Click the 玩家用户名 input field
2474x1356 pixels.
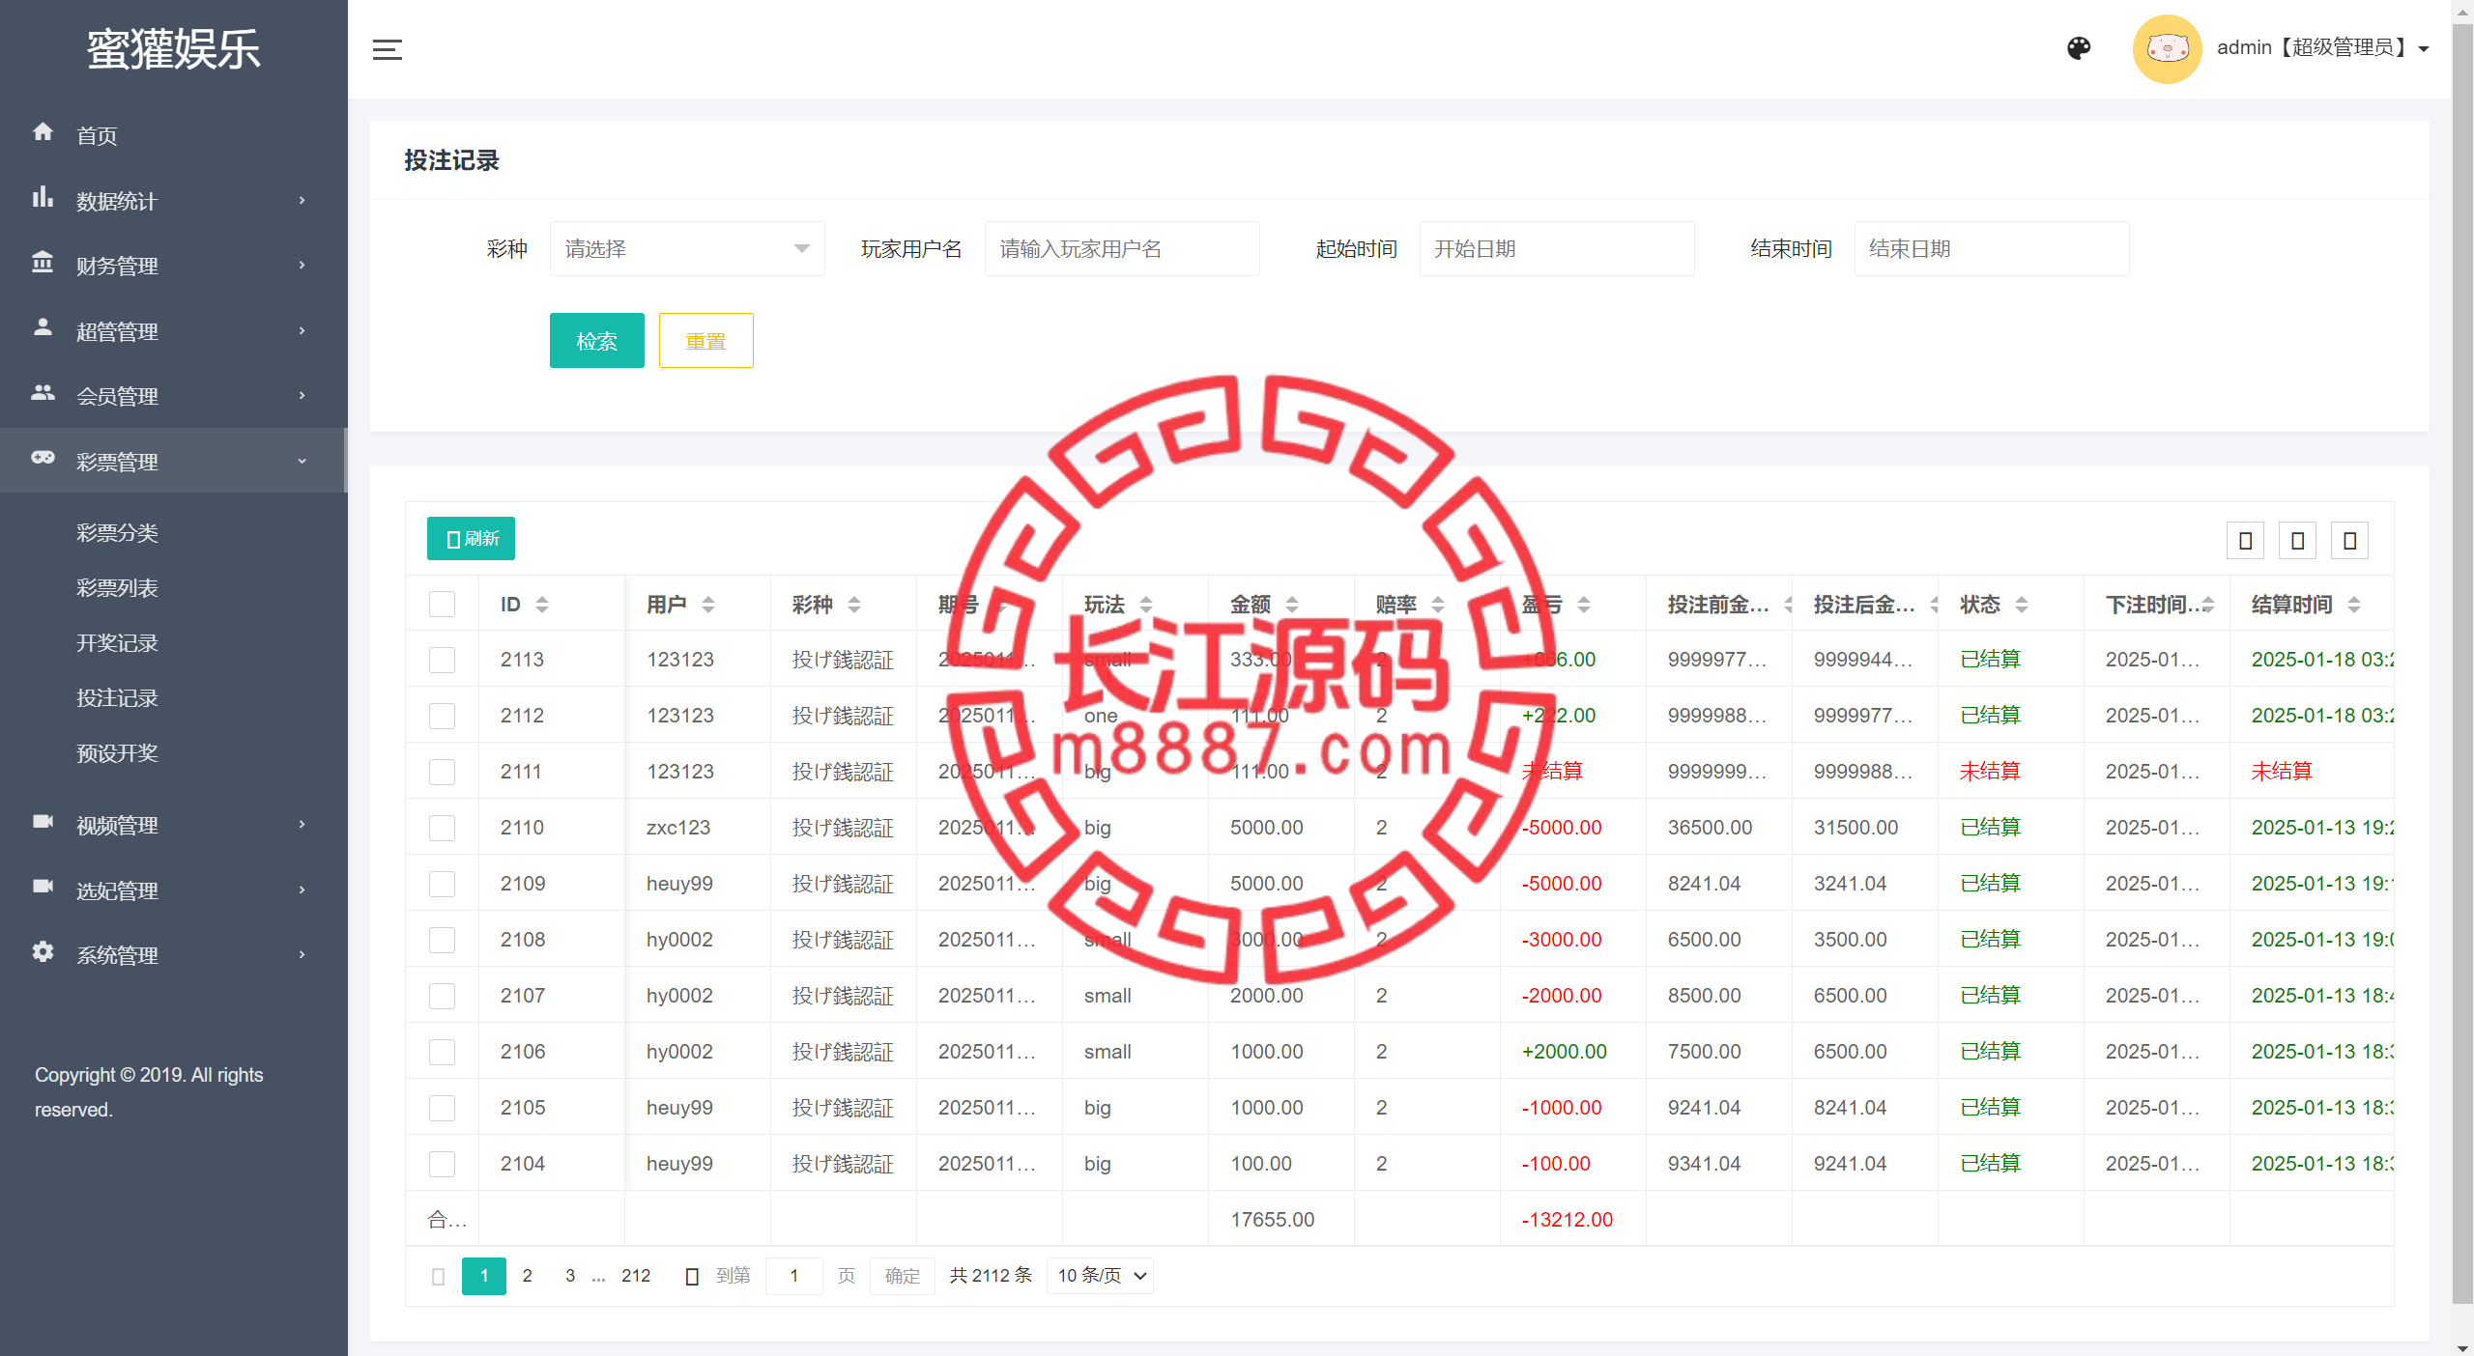(1121, 249)
